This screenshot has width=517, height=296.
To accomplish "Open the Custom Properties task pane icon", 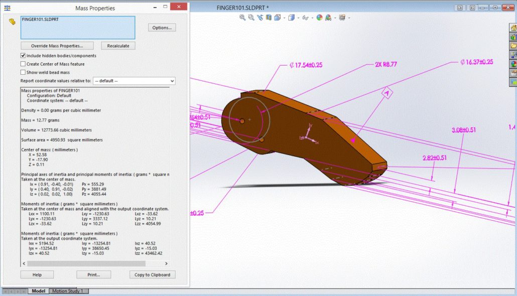I will [x=513, y=73].
